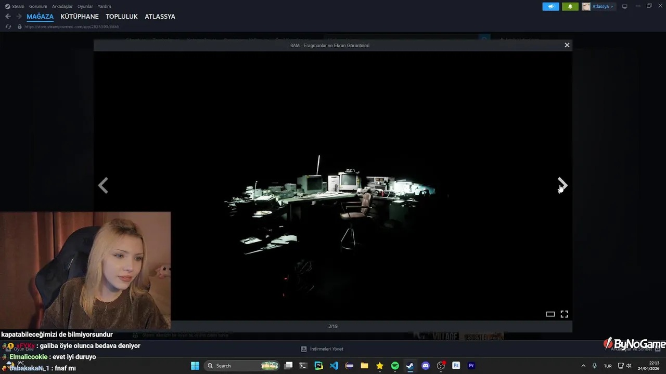
Task: Toggle theater mode rectangle icon
Action: pos(550,314)
